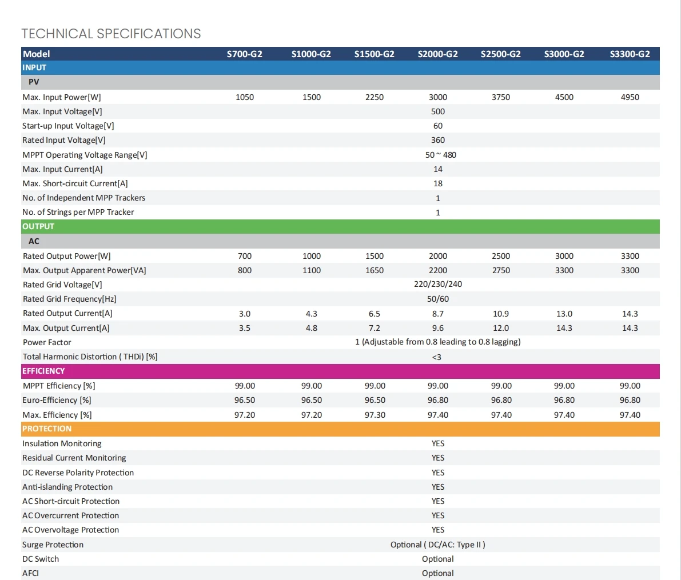
Task: Click the AC Overvoltage Protection label
Action: click(x=70, y=530)
